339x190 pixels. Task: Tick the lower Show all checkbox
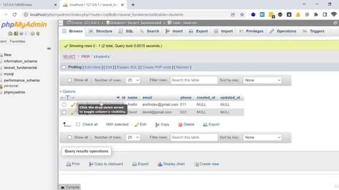tap(69, 137)
